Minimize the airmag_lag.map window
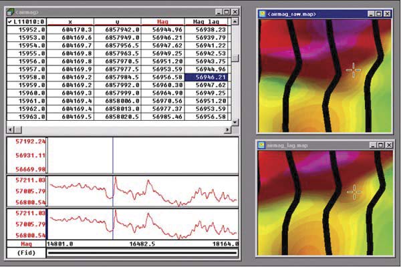 tap(373, 145)
